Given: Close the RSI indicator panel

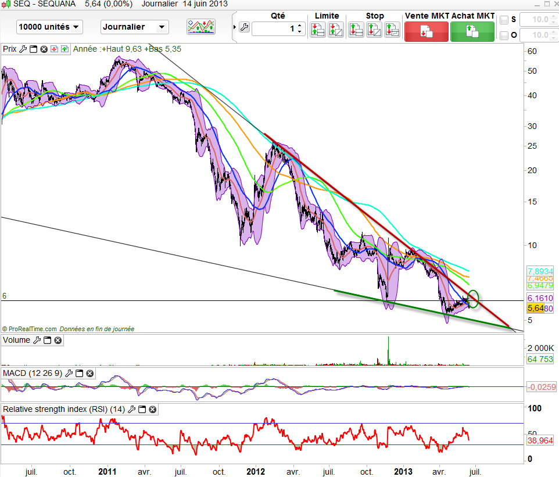Looking at the screenshot, I should (152, 410).
